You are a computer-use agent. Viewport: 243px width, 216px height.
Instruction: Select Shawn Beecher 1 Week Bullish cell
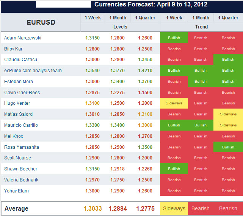(174, 169)
